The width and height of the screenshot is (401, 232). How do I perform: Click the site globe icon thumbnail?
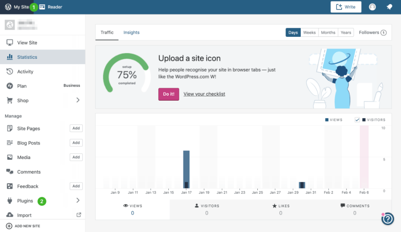[10, 25]
